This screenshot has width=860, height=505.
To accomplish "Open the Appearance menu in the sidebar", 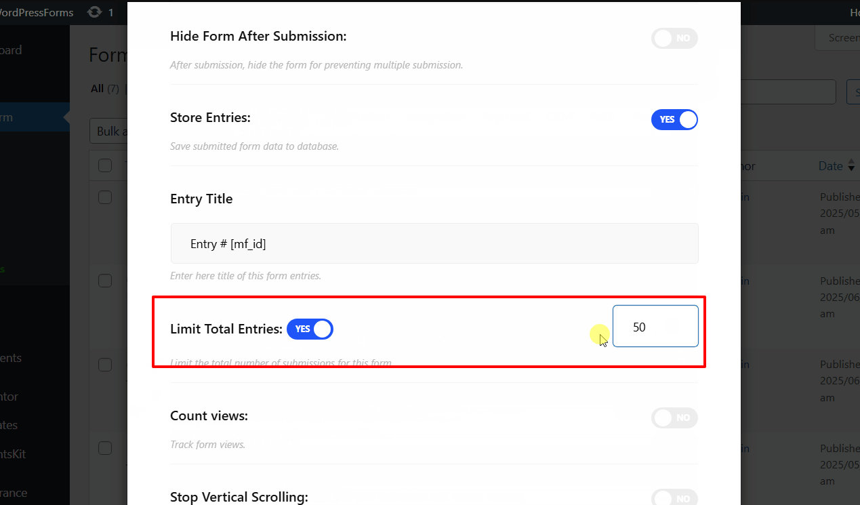I will tap(15, 492).
